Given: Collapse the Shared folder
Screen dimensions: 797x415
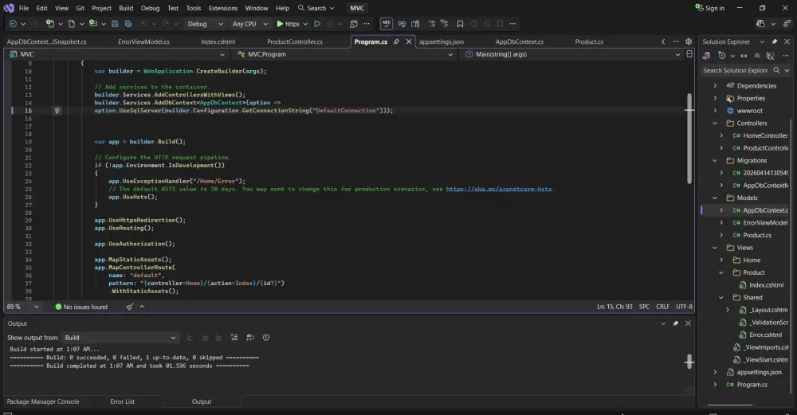Looking at the screenshot, I should point(721,298).
